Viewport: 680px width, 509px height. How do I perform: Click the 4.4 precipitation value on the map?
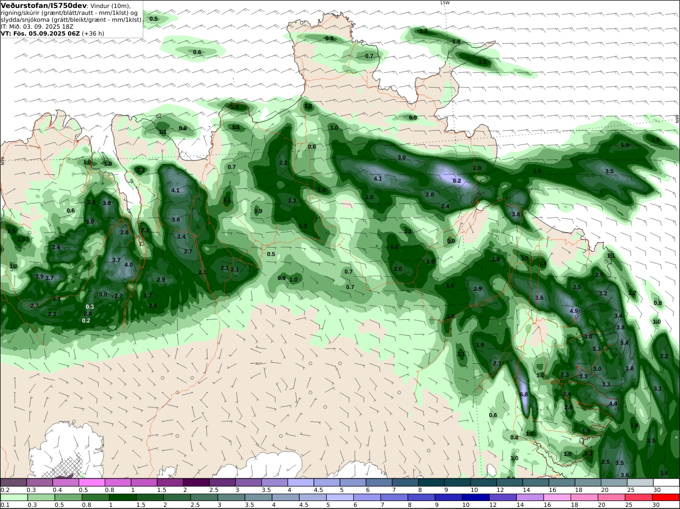[x=613, y=403]
